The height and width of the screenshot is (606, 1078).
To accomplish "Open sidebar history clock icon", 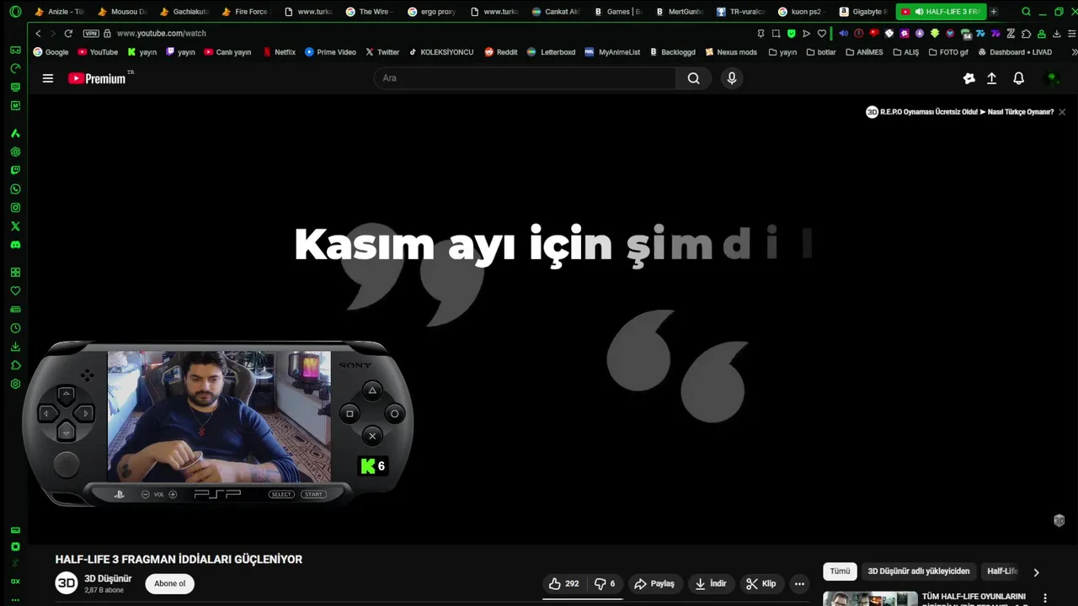I will click(15, 328).
